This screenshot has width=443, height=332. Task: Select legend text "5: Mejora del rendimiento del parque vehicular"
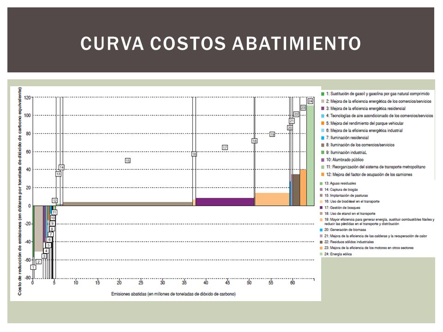365,123
